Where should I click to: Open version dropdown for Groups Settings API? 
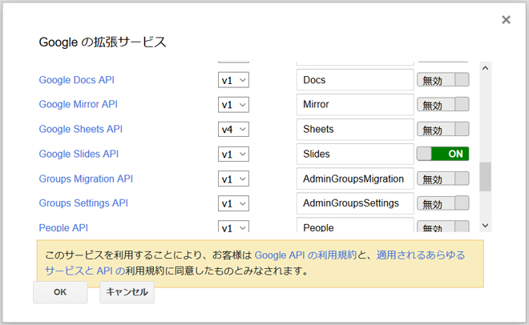coord(233,203)
